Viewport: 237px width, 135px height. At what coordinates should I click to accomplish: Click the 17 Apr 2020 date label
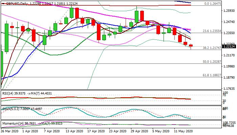pos(96,131)
